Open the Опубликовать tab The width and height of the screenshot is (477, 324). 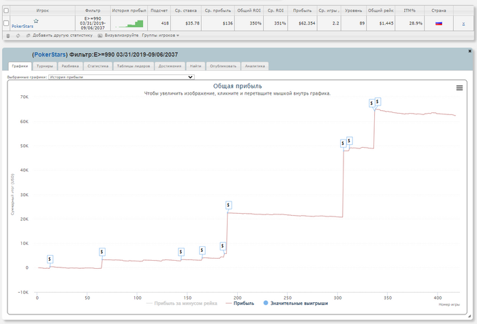[x=223, y=66]
